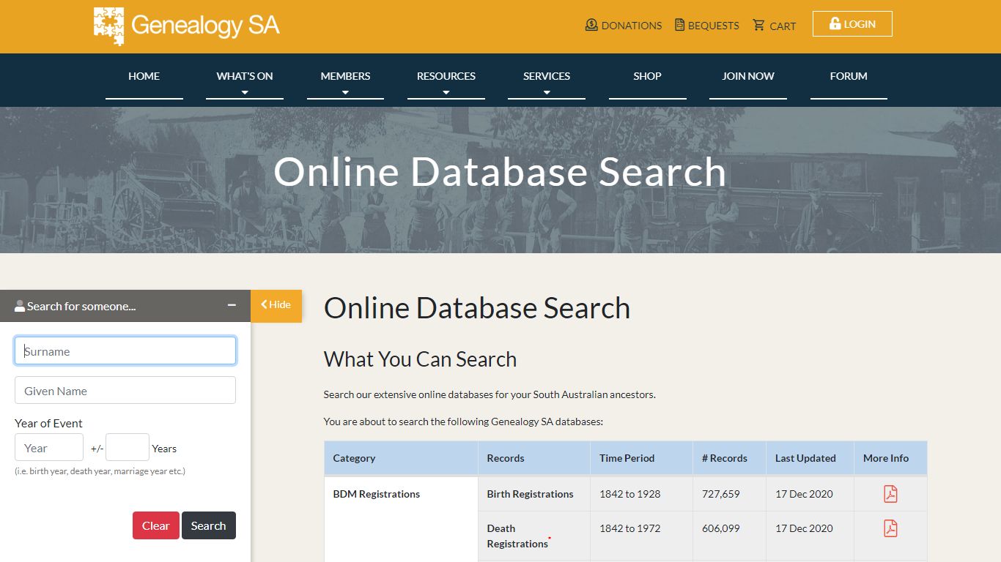Click the 'Year of Event' label
Viewport: 1001px width, 562px height.
[48, 423]
